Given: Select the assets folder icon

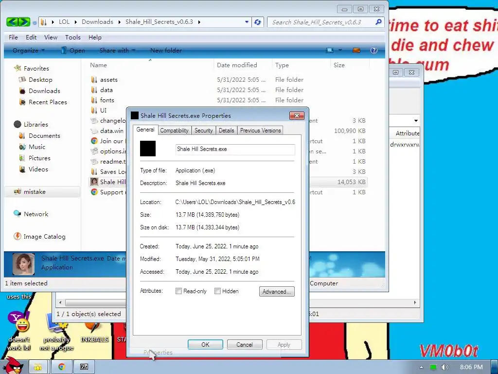Looking at the screenshot, I should (94, 79).
